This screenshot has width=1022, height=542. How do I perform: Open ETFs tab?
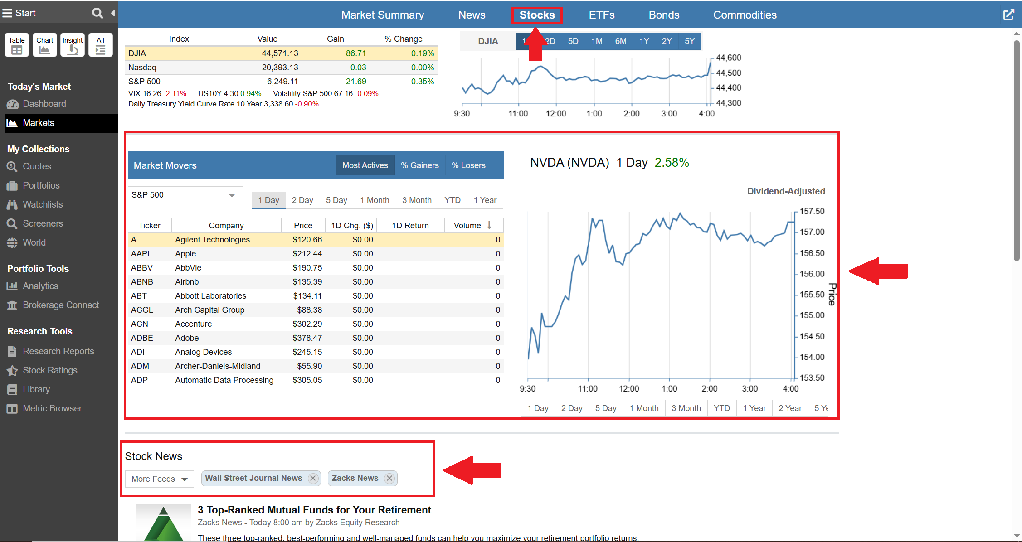coord(602,15)
